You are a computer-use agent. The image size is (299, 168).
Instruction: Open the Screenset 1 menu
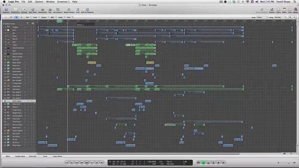(64, 2)
